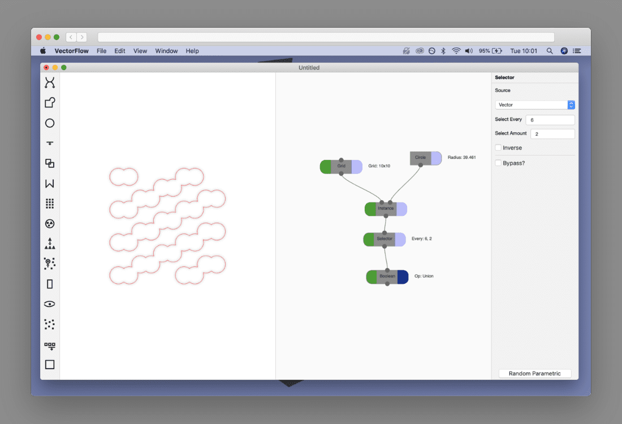The image size is (622, 424).
Task: Select the node graph tool above the rectangle
Action: pos(50,345)
